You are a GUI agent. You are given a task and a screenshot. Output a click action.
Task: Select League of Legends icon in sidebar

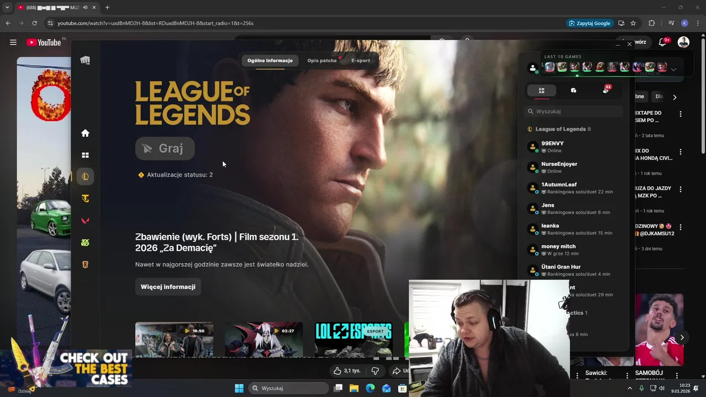85,176
